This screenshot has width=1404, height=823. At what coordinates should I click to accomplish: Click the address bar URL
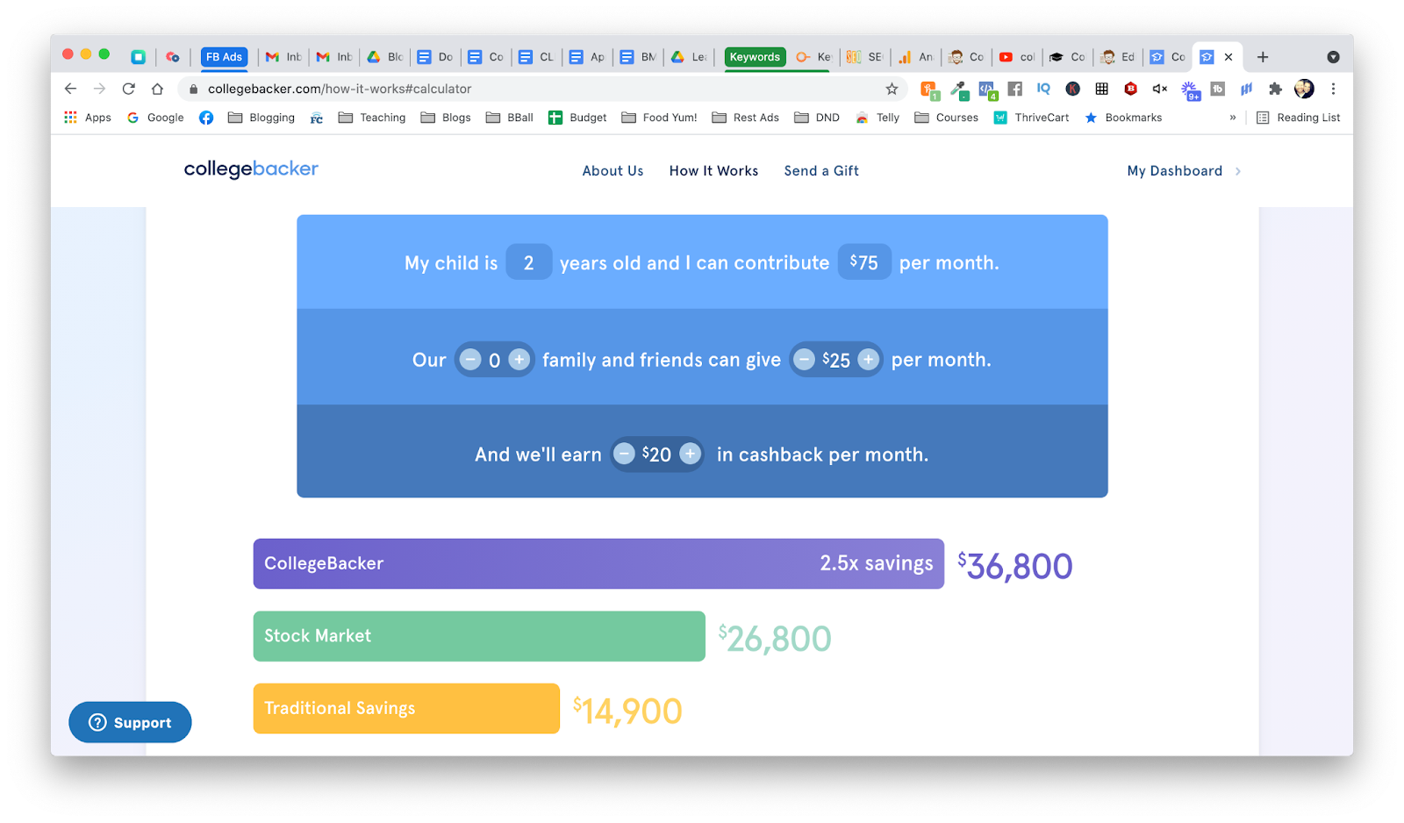(x=340, y=89)
